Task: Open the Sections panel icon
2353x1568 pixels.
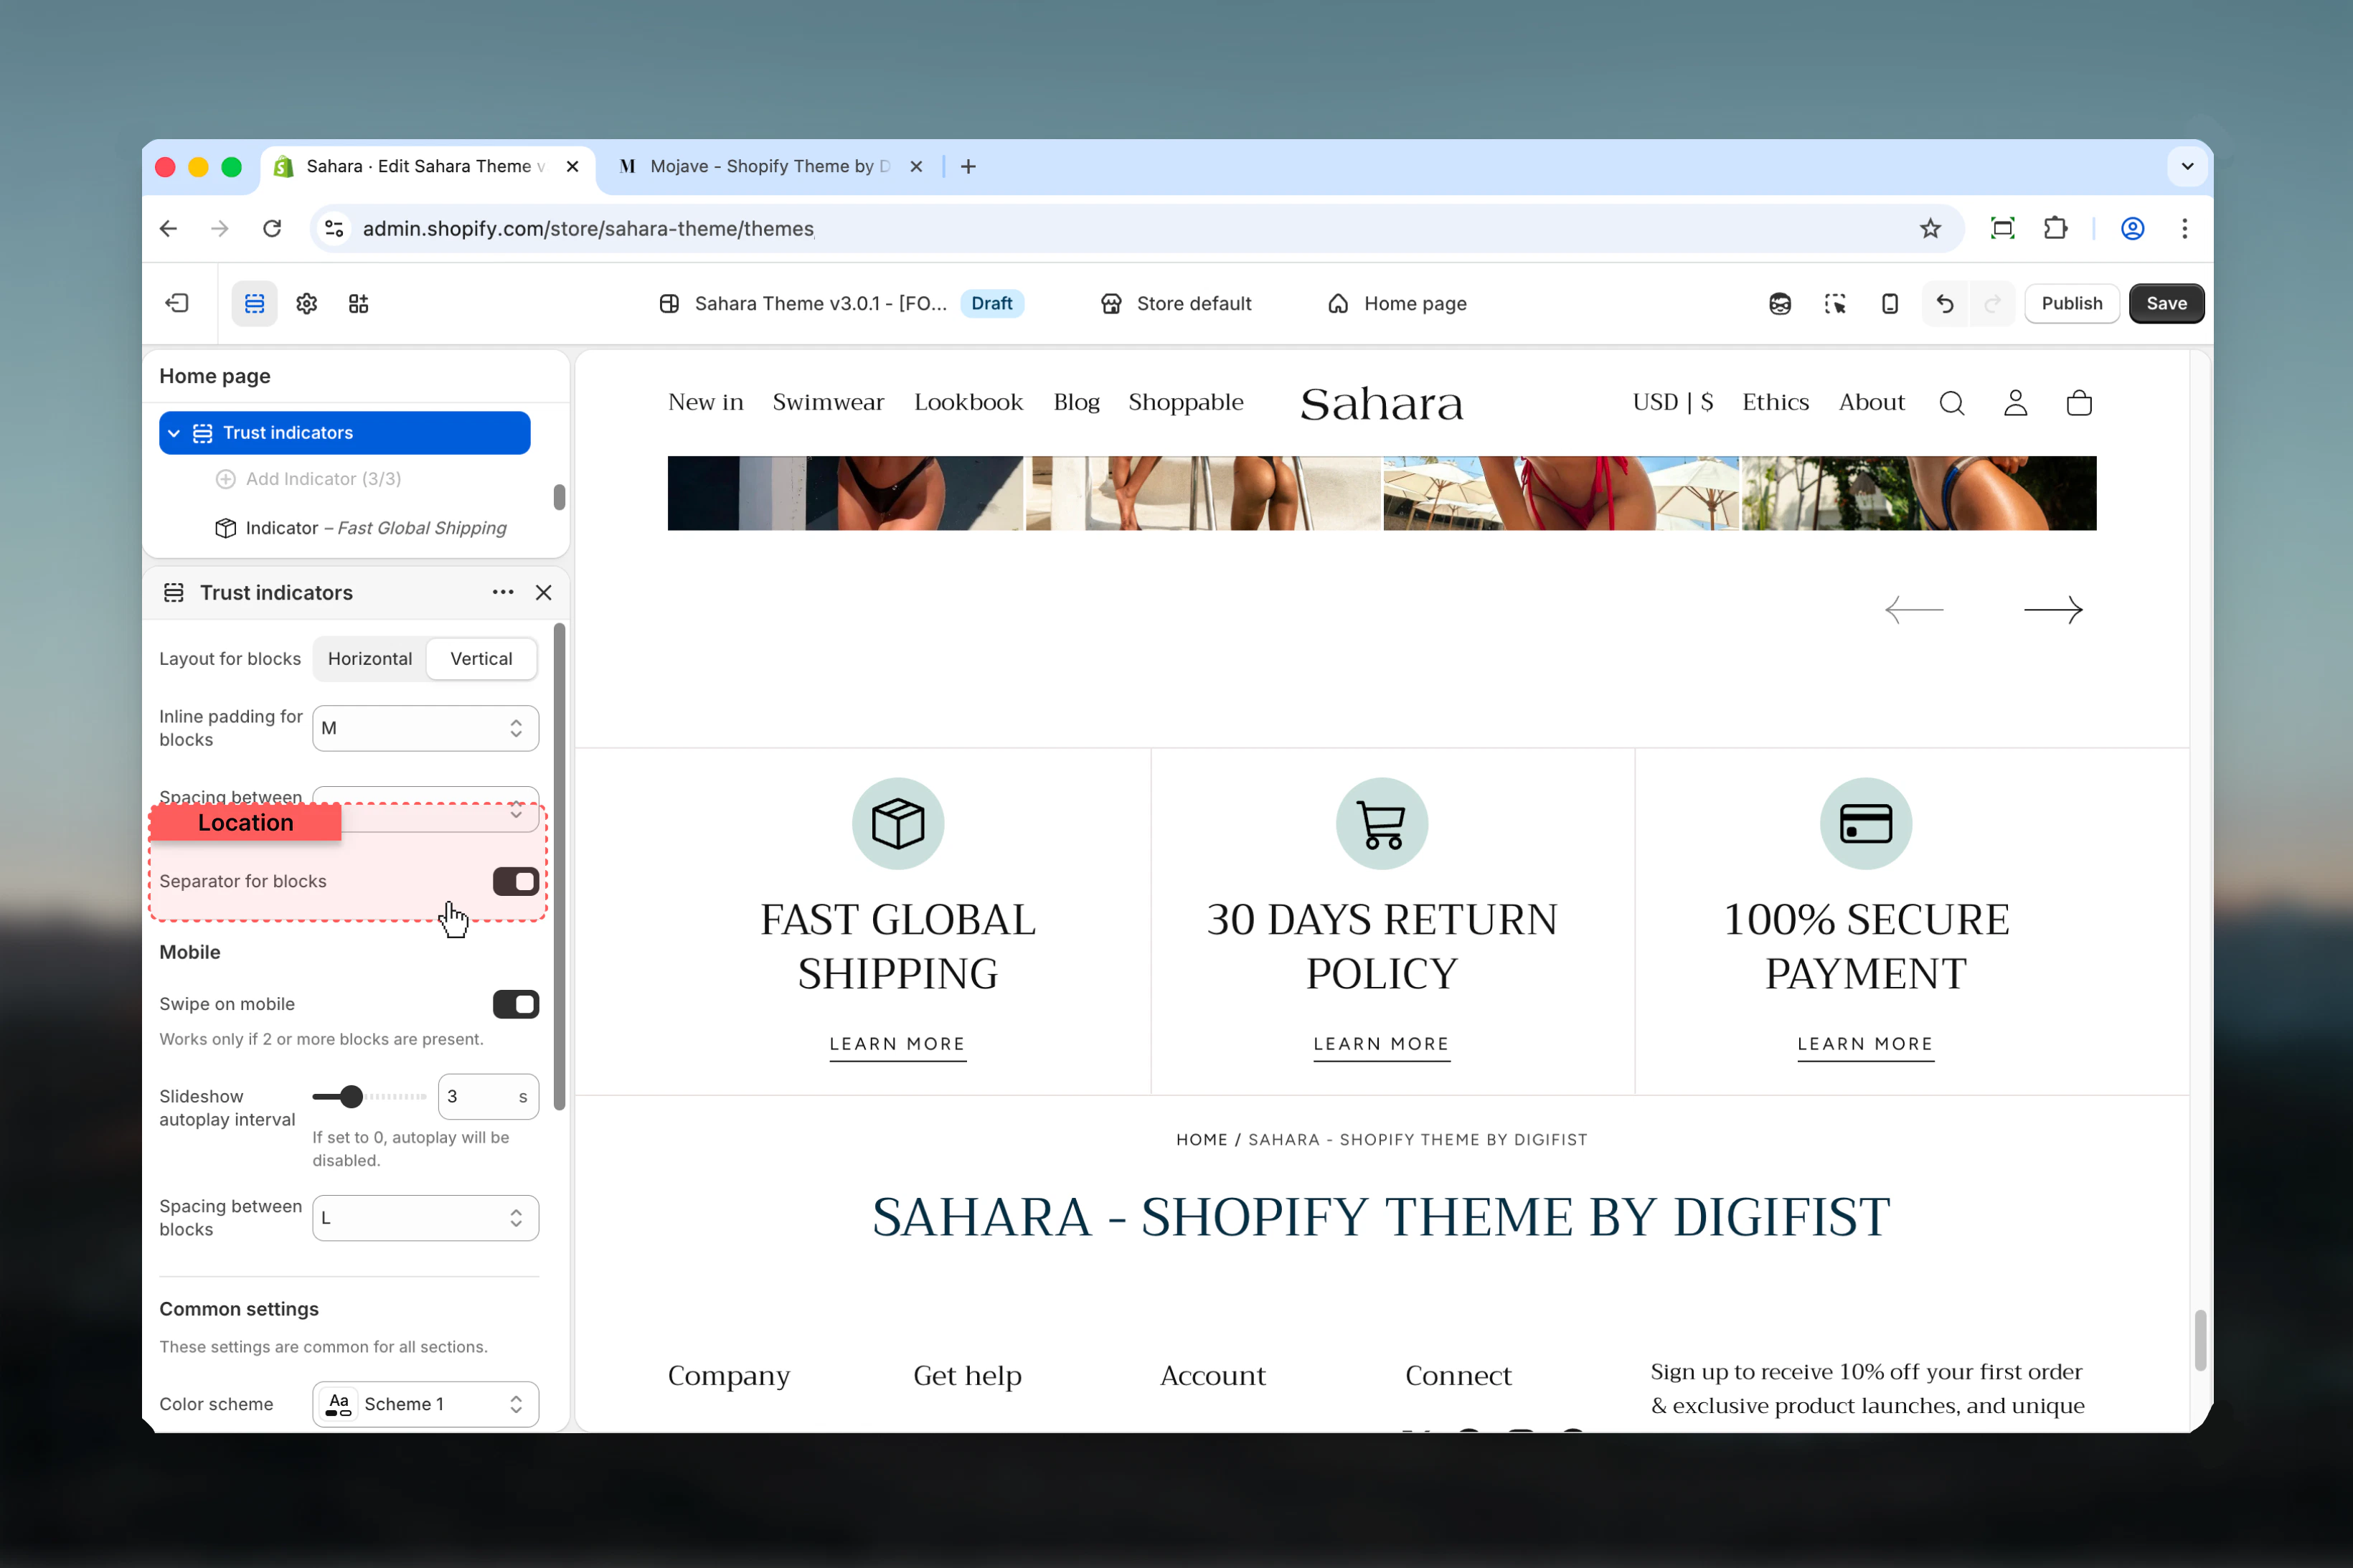Action: click(255, 303)
